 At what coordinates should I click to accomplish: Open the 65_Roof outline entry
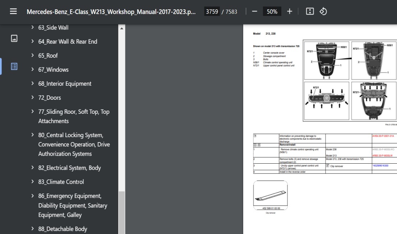click(x=48, y=56)
